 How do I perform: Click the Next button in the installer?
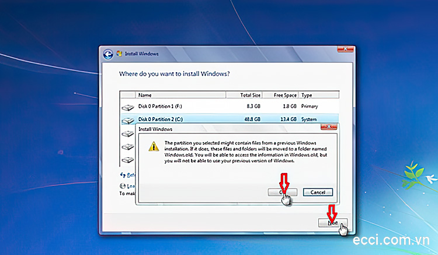coord(333,223)
